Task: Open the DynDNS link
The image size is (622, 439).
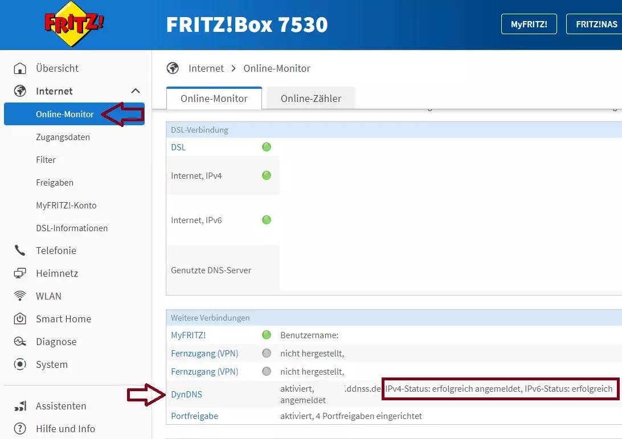Action: click(186, 395)
